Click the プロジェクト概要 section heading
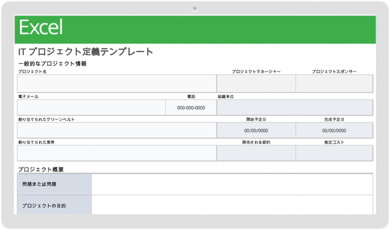Screen dimensions: 390x230 [x=41, y=170]
